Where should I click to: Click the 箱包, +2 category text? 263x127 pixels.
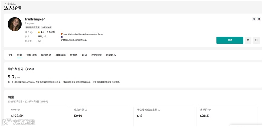point(42,37)
